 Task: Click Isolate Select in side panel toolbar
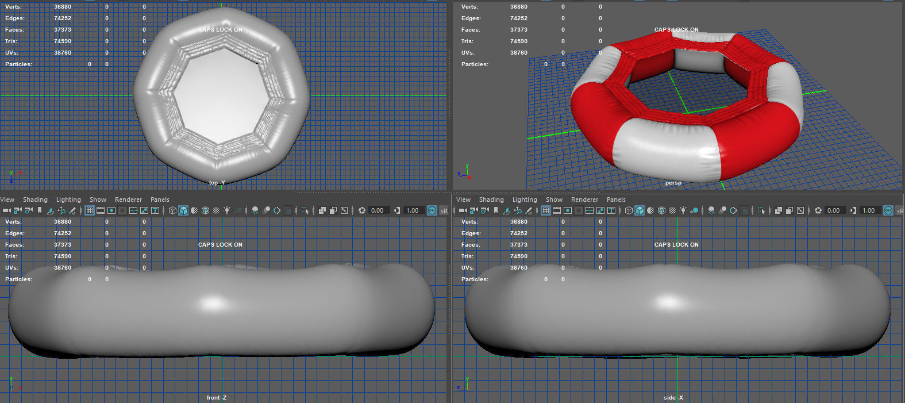click(761, 210)
